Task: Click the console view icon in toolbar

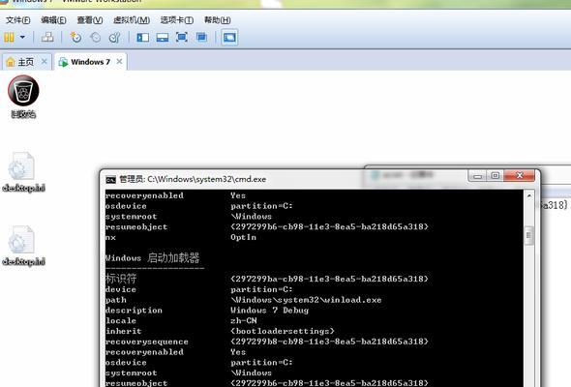Action: 229,37
